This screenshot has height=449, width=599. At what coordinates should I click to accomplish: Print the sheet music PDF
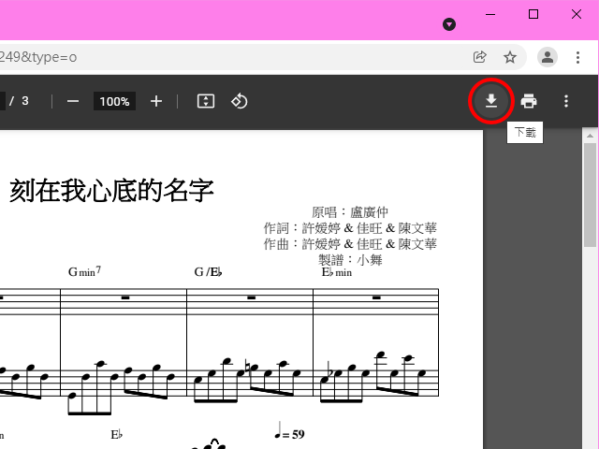(x=529, y=101)
